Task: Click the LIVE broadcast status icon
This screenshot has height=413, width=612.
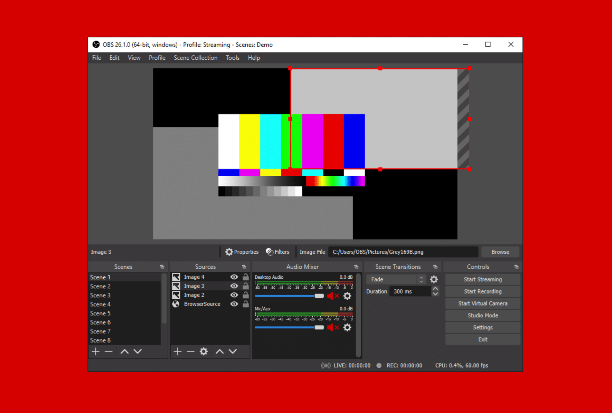Action: point(326,365)
